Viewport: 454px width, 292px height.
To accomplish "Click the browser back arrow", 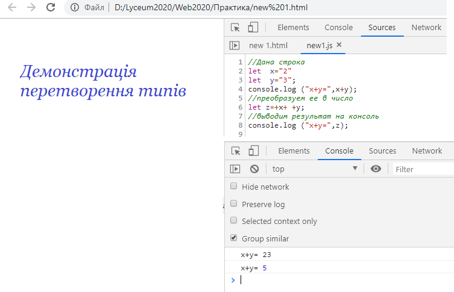I will (x=12, y=8).
